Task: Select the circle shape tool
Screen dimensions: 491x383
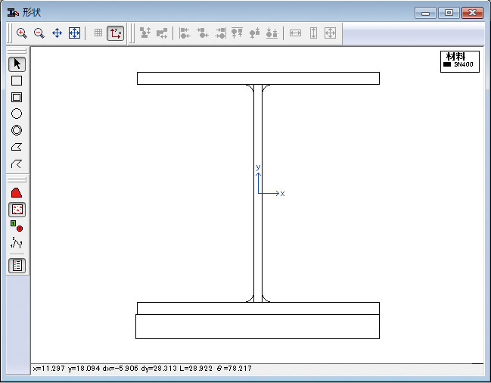Action: pyautogui.click(x=17, y=114)
